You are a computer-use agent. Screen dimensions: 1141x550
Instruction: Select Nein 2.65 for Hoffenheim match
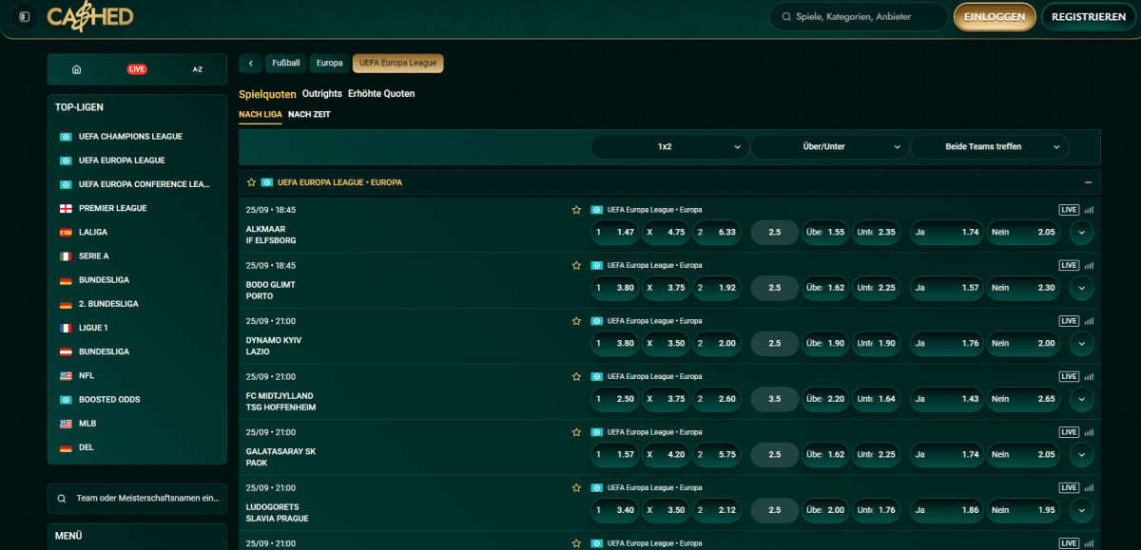(x=1023, y=399)
